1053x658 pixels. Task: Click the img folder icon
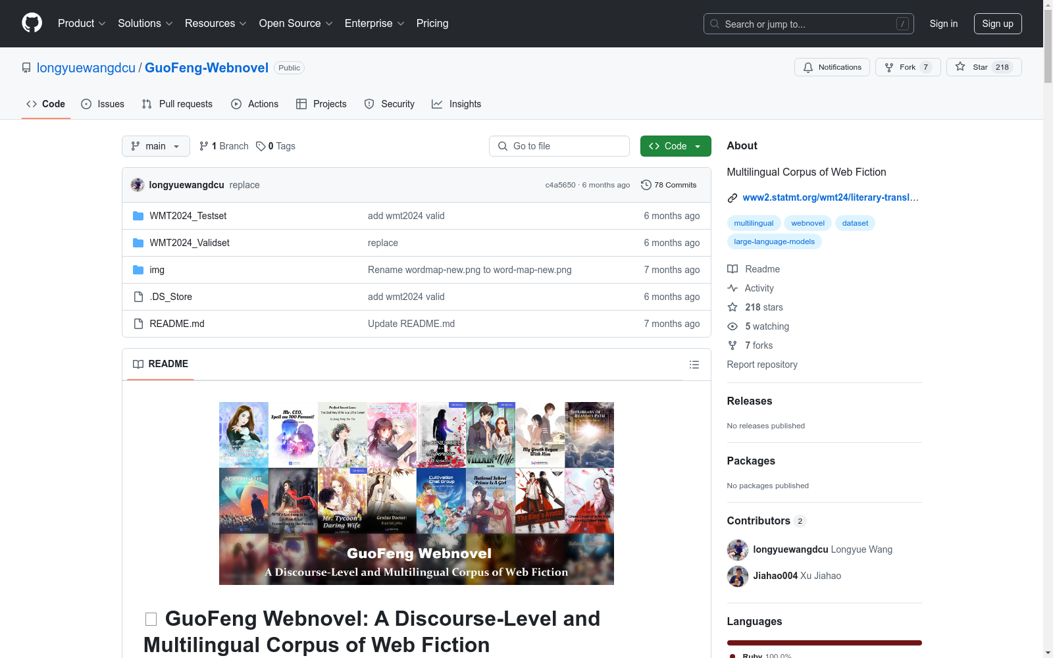tap(138, 270)
